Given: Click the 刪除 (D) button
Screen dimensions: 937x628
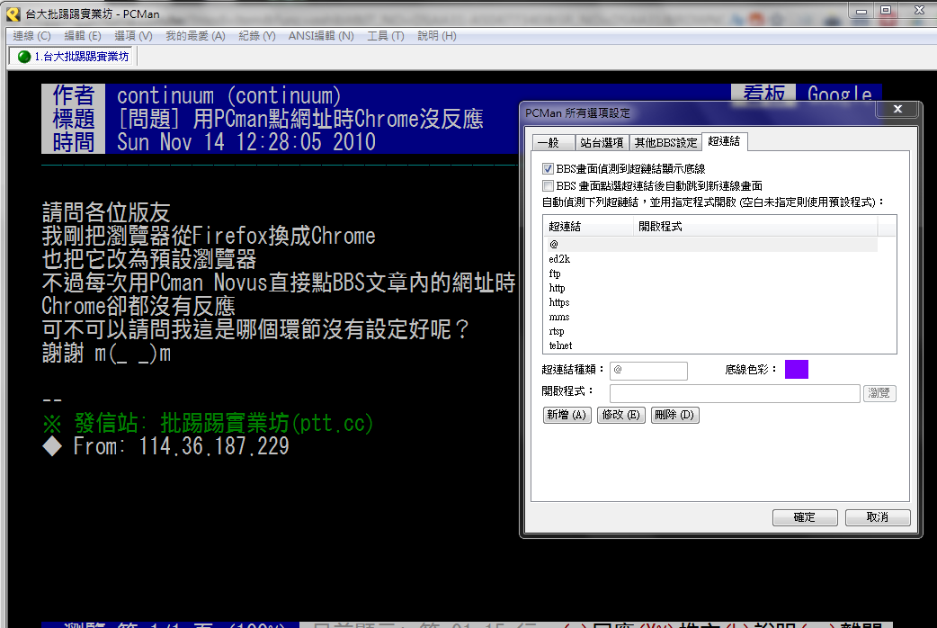Looking at the screenshot, I should click(674, 415).
